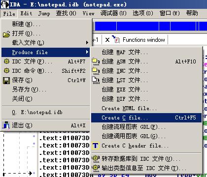Click the exit icon beside 退出(X)
207x177 pixels.
click(x=6, y=125)
